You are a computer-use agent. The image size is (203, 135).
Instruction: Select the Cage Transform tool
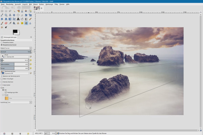click(x=14, y=19)
